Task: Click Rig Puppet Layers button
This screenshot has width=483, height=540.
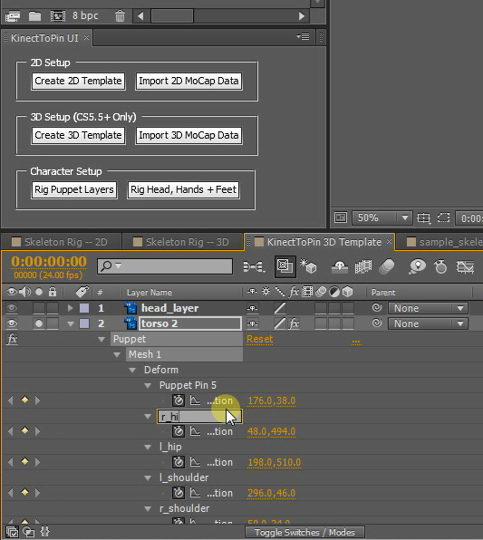Action: click(x=74, y=189)
